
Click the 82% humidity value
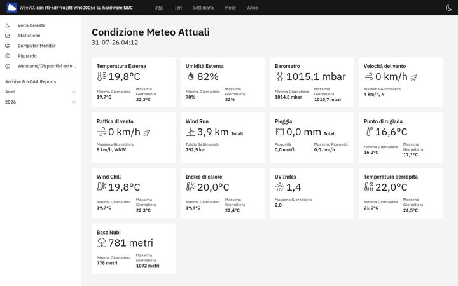click(x=207, y=77)
